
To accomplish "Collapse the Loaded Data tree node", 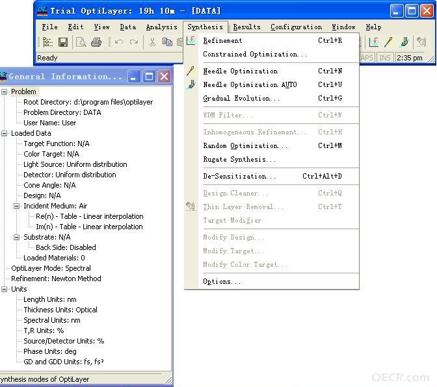I will point(4,133).
